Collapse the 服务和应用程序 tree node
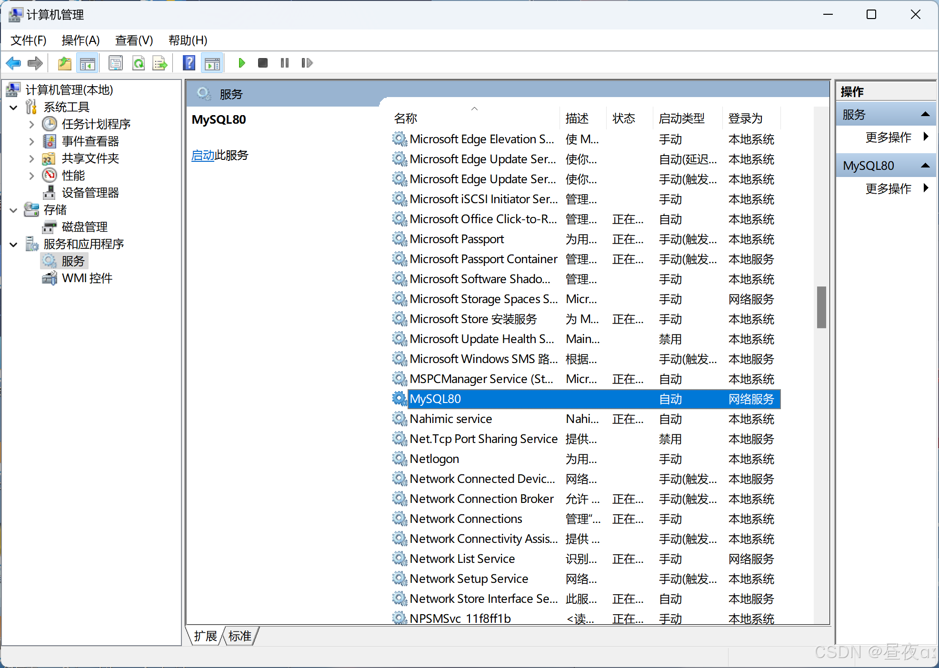Image resolution: width=939 pixels, height=668 pixels. [14, 245]
